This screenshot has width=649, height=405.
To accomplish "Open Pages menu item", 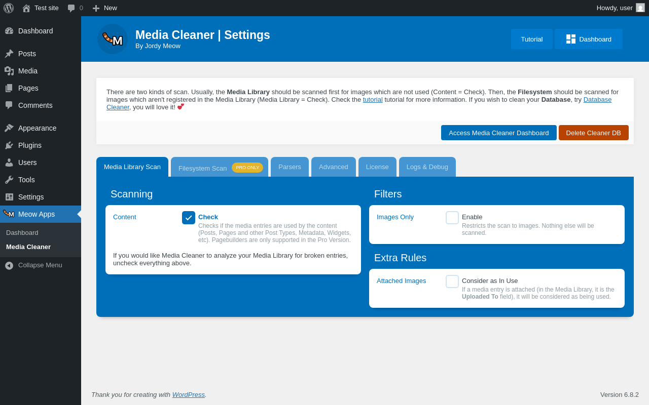I will pyautogui.click(x=41, y=88).
